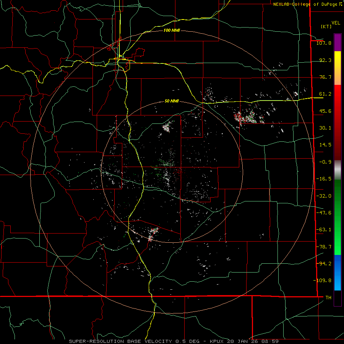Viewport: 344px width, 344px height.
Task: Click the -94.2 velocity scale value
Action: pyautogui.click(x=324, y=263)
